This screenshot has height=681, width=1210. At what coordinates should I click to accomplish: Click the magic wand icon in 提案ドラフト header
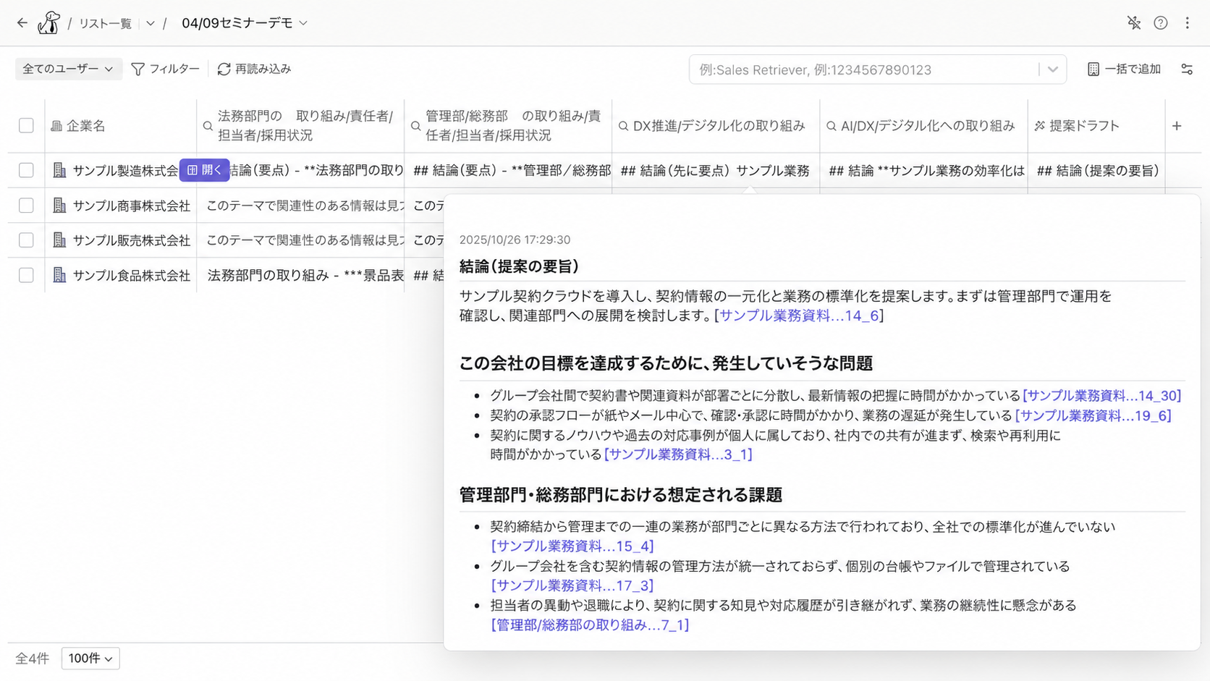(x=1040, y=126)
